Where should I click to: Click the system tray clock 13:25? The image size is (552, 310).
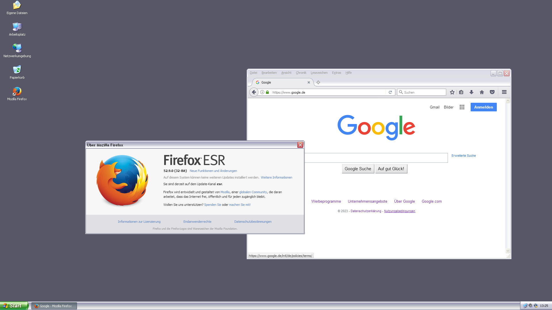click(544, 306)
